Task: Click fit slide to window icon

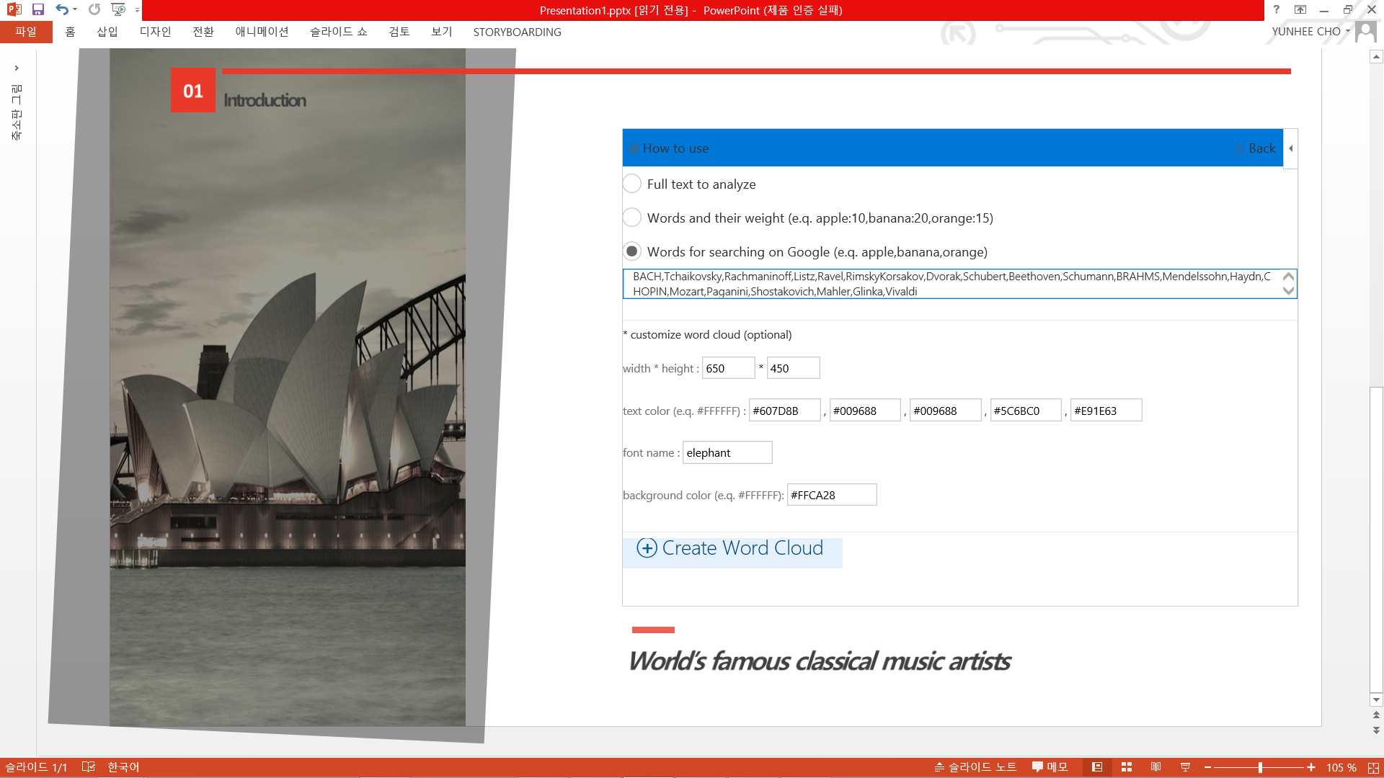Action: pos(1373,768)
